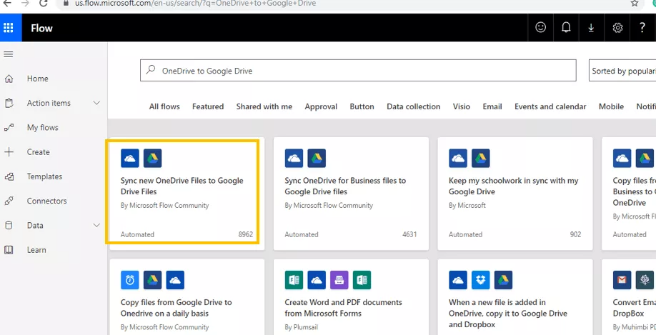
Task: Select the Mobile category tab
Action: [611, 106]
